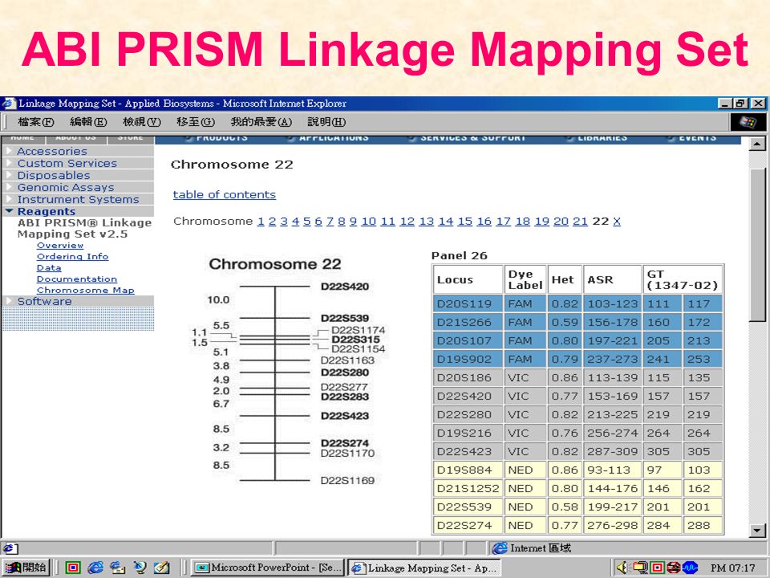Click the notepad pencil quick launch icon
The image size is (770, 578).
tap(161, 568)
